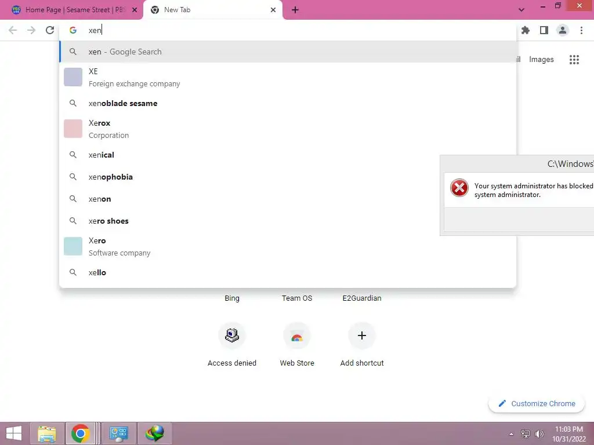This screenshot has width=594, height=445.
Task: Open the E2Guardian shortcut label
Action: [362, 298]
